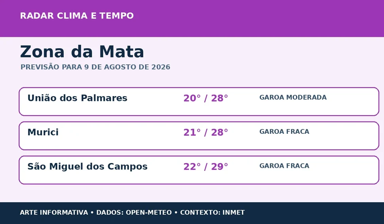Click the purple header banner
The width and height of the screenshot is (384, 224).
point(192,18)
